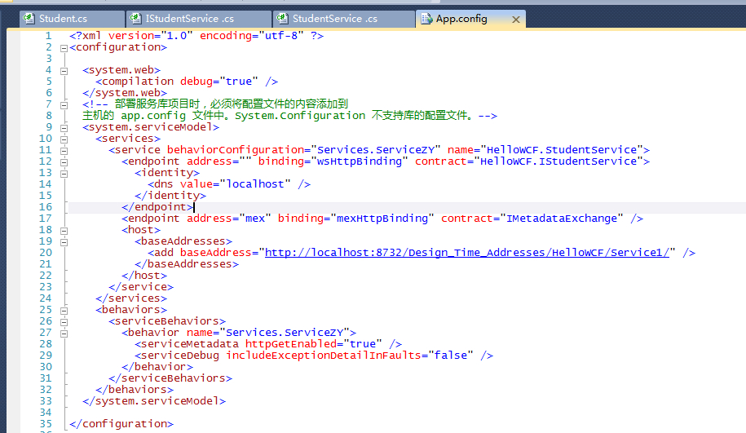This screenshot has width=746, height=433.
Task: Collapse the endpoint node on line 12
Action: coord(64,162)
